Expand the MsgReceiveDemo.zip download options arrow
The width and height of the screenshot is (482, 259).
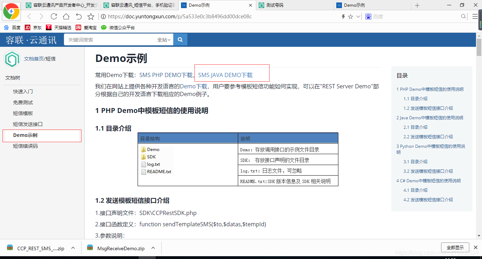[153, 248]
